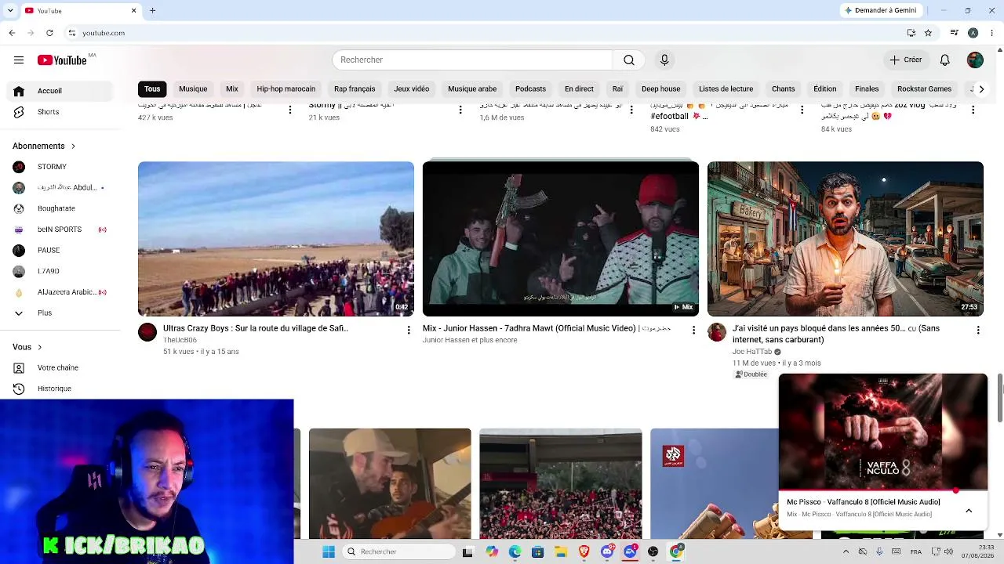This screenshot has width=1004, height=564.
Task: Expand the Vous section
Action: (x=27, y=347)
